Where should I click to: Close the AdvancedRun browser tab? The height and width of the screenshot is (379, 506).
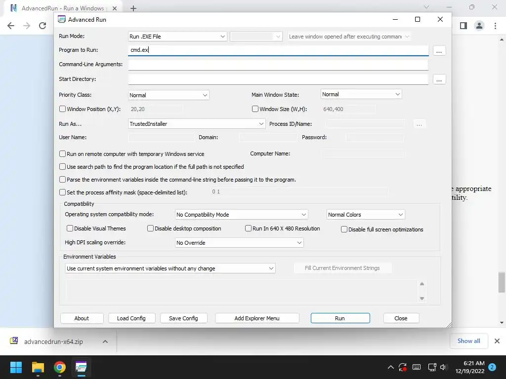pyautogui.click(x=114, y=8)
